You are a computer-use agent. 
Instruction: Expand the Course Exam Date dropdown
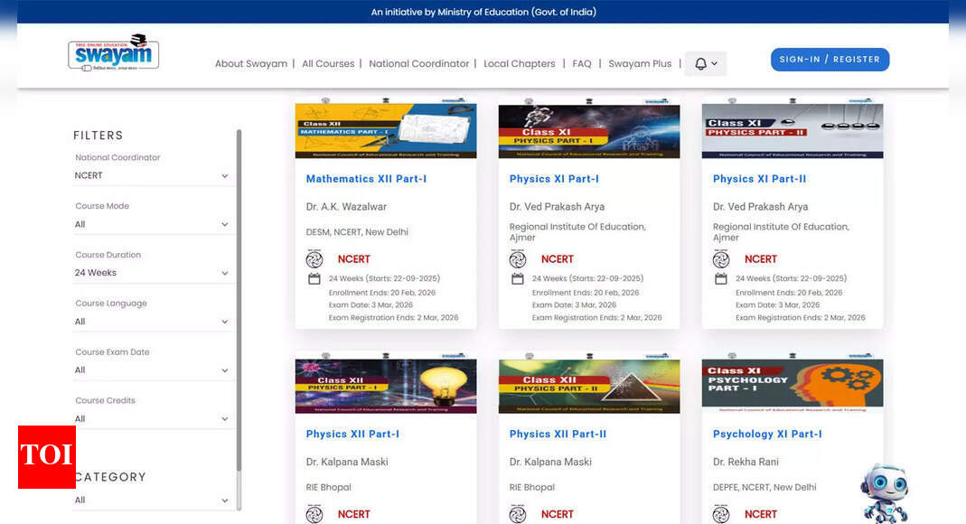click(151, 370)
